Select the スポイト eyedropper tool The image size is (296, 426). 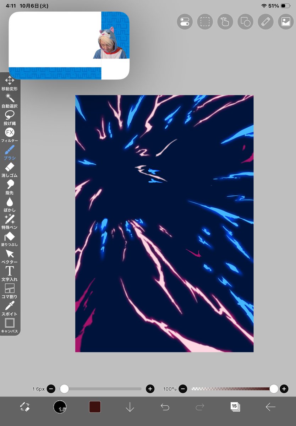[10, 308]
